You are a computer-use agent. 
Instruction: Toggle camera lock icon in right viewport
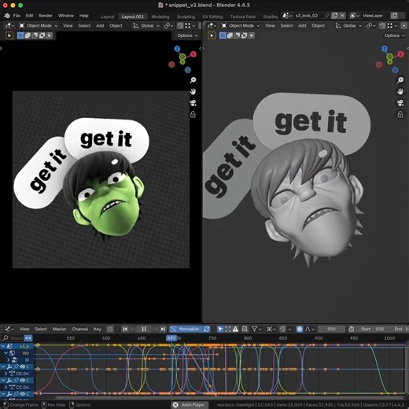[400, 115]
